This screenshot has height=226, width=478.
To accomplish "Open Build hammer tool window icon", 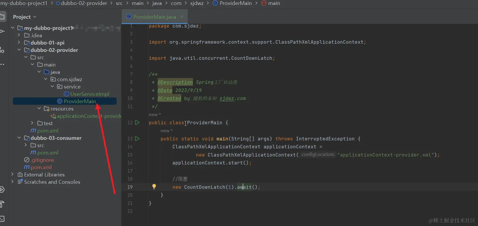I will click(x=2, y=204).
